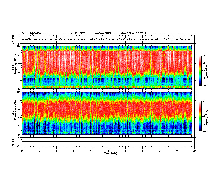The image size is (219, 169).
Task: Click time-axis tick label "4"
Action: tap(91, 151)
